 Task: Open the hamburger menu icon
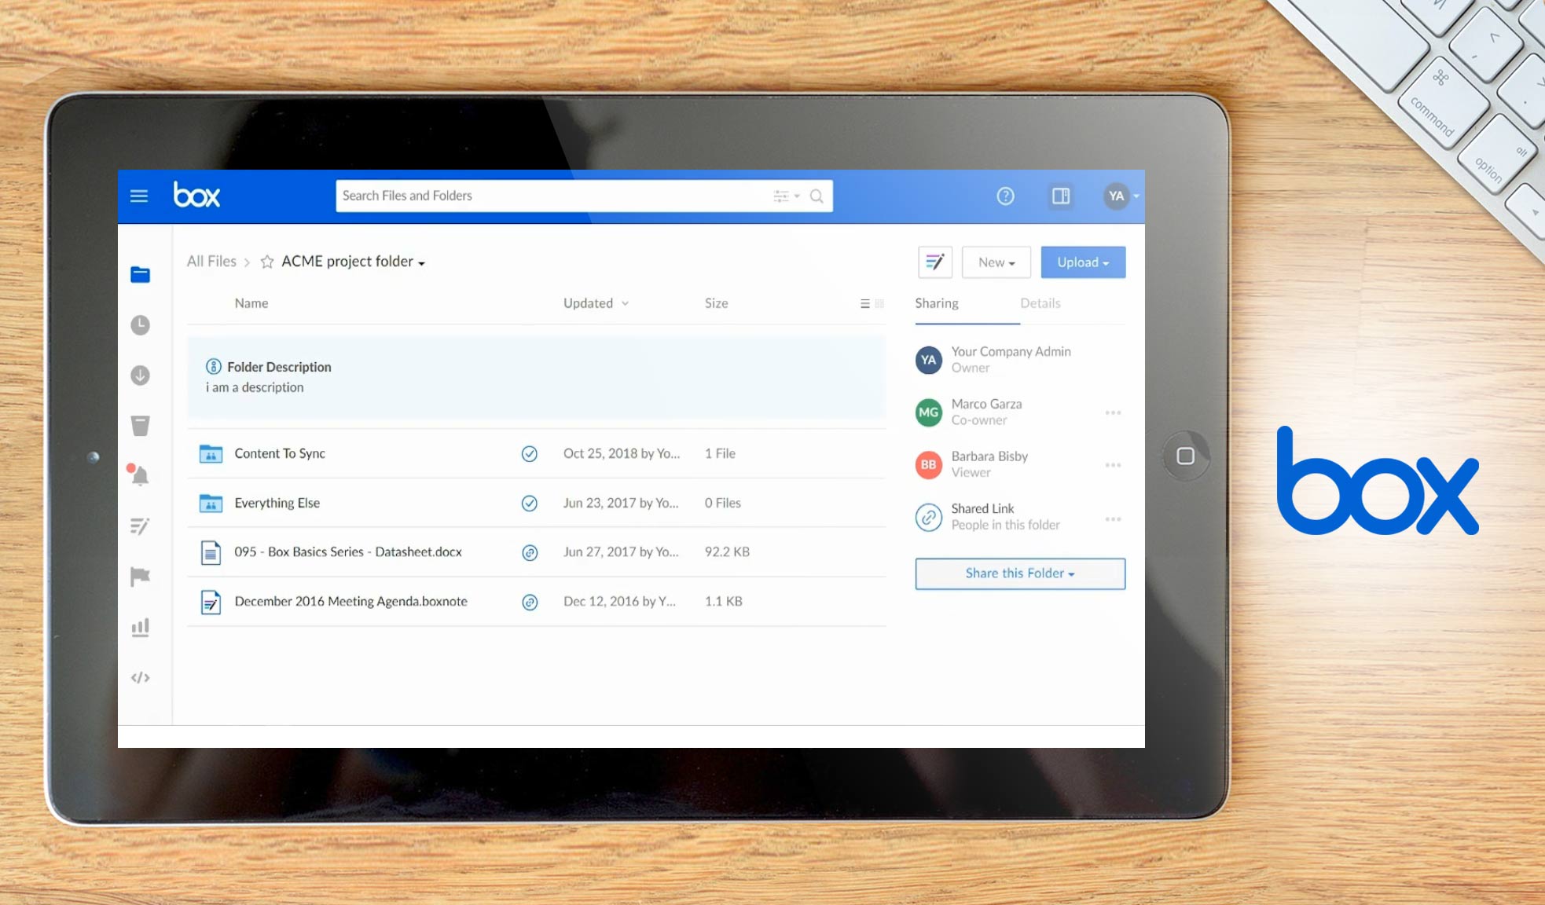click(139, 196)
